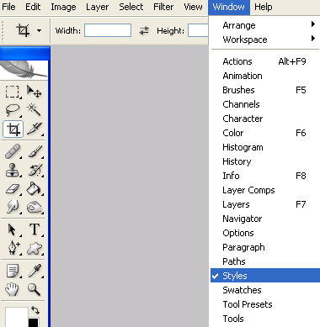Viewport: 320px width, 327px height.
Task: Select the Healing Brush tool
Action: 13,151
